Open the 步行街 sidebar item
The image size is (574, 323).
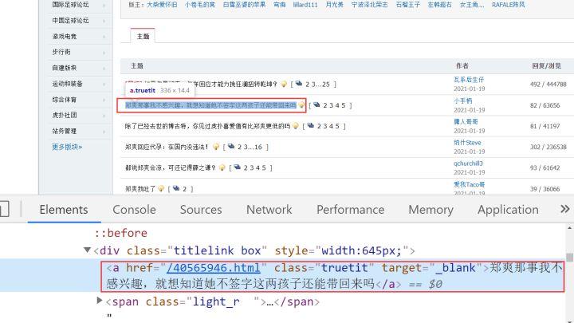tap(61, 52)
